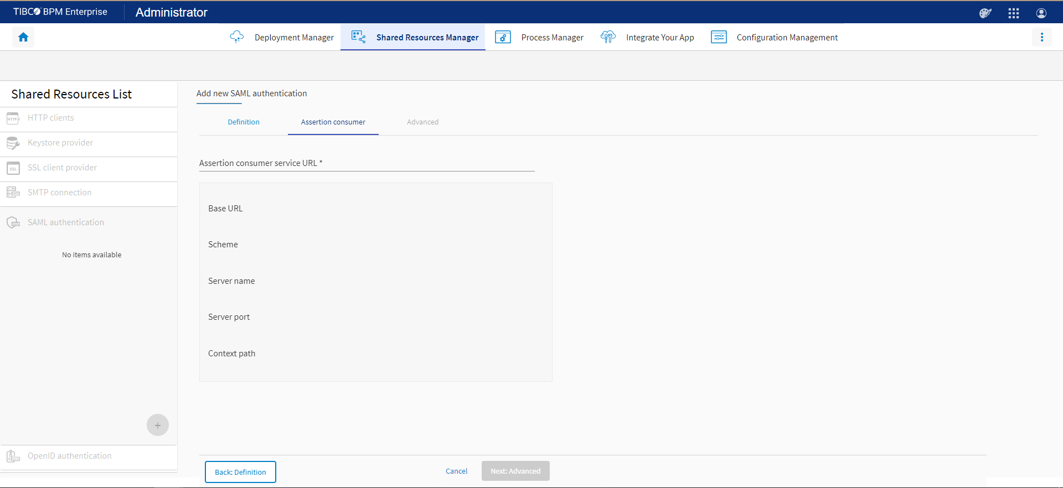The width and height of the screenshot is (1063, 488).
Task: Click the Process Manager icon
Action: 503,37
